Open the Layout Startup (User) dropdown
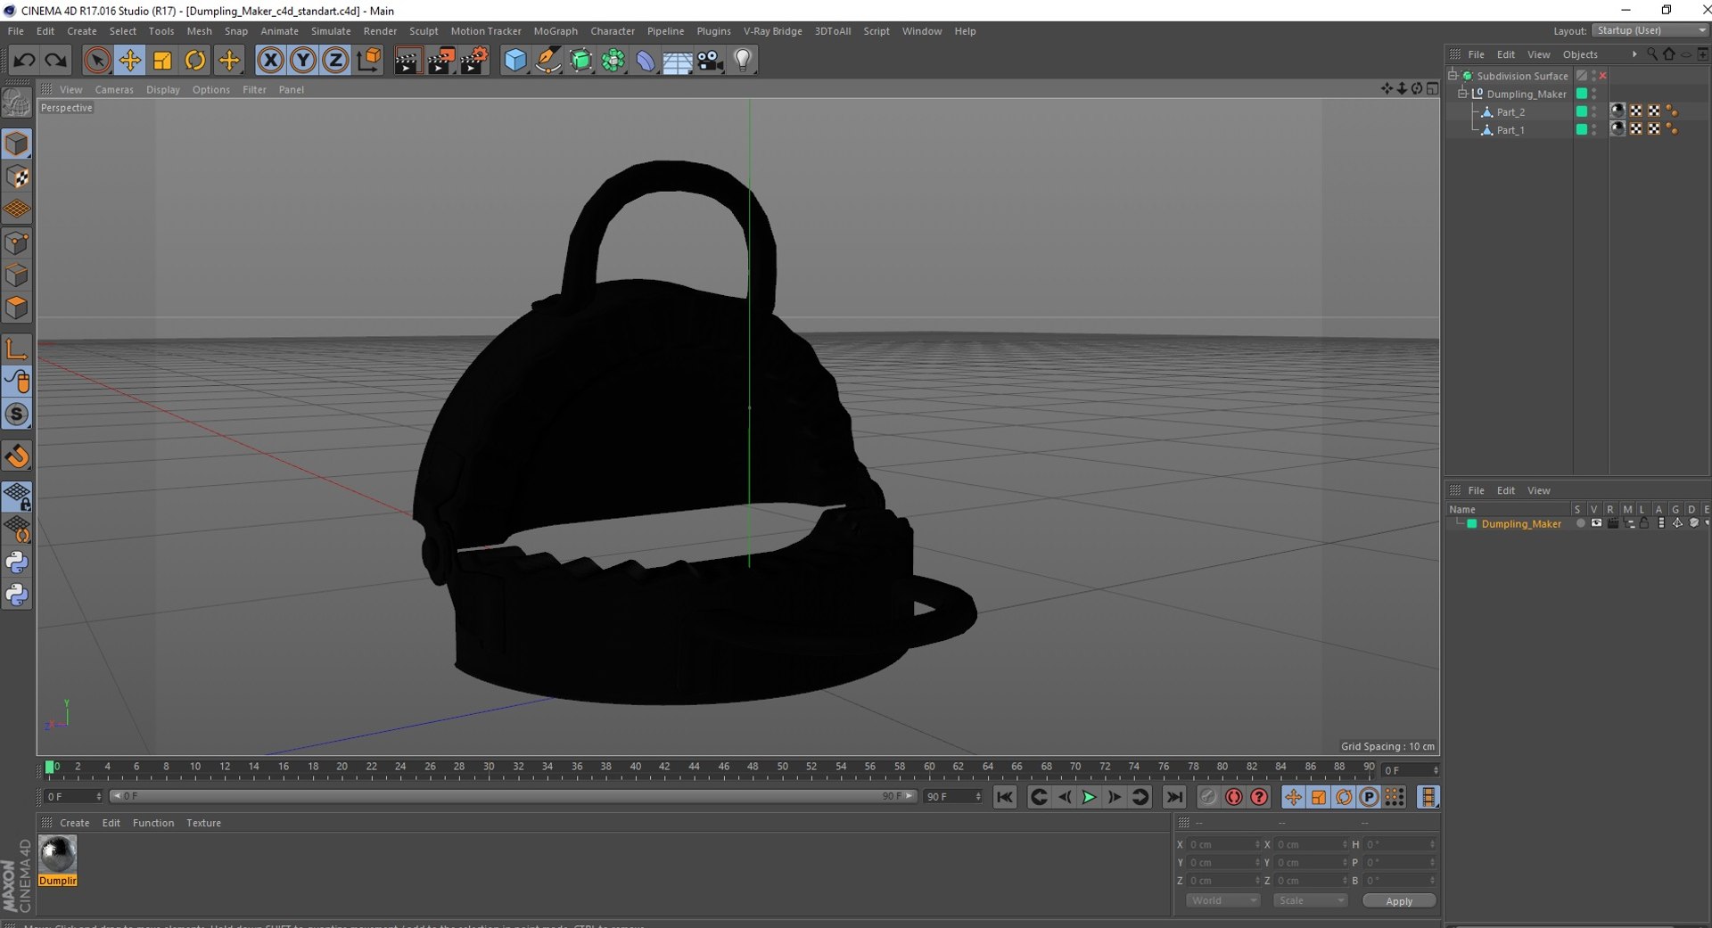Image resolution: width=1712 pixels, height=928 pixels. (x=1650, y=30)
